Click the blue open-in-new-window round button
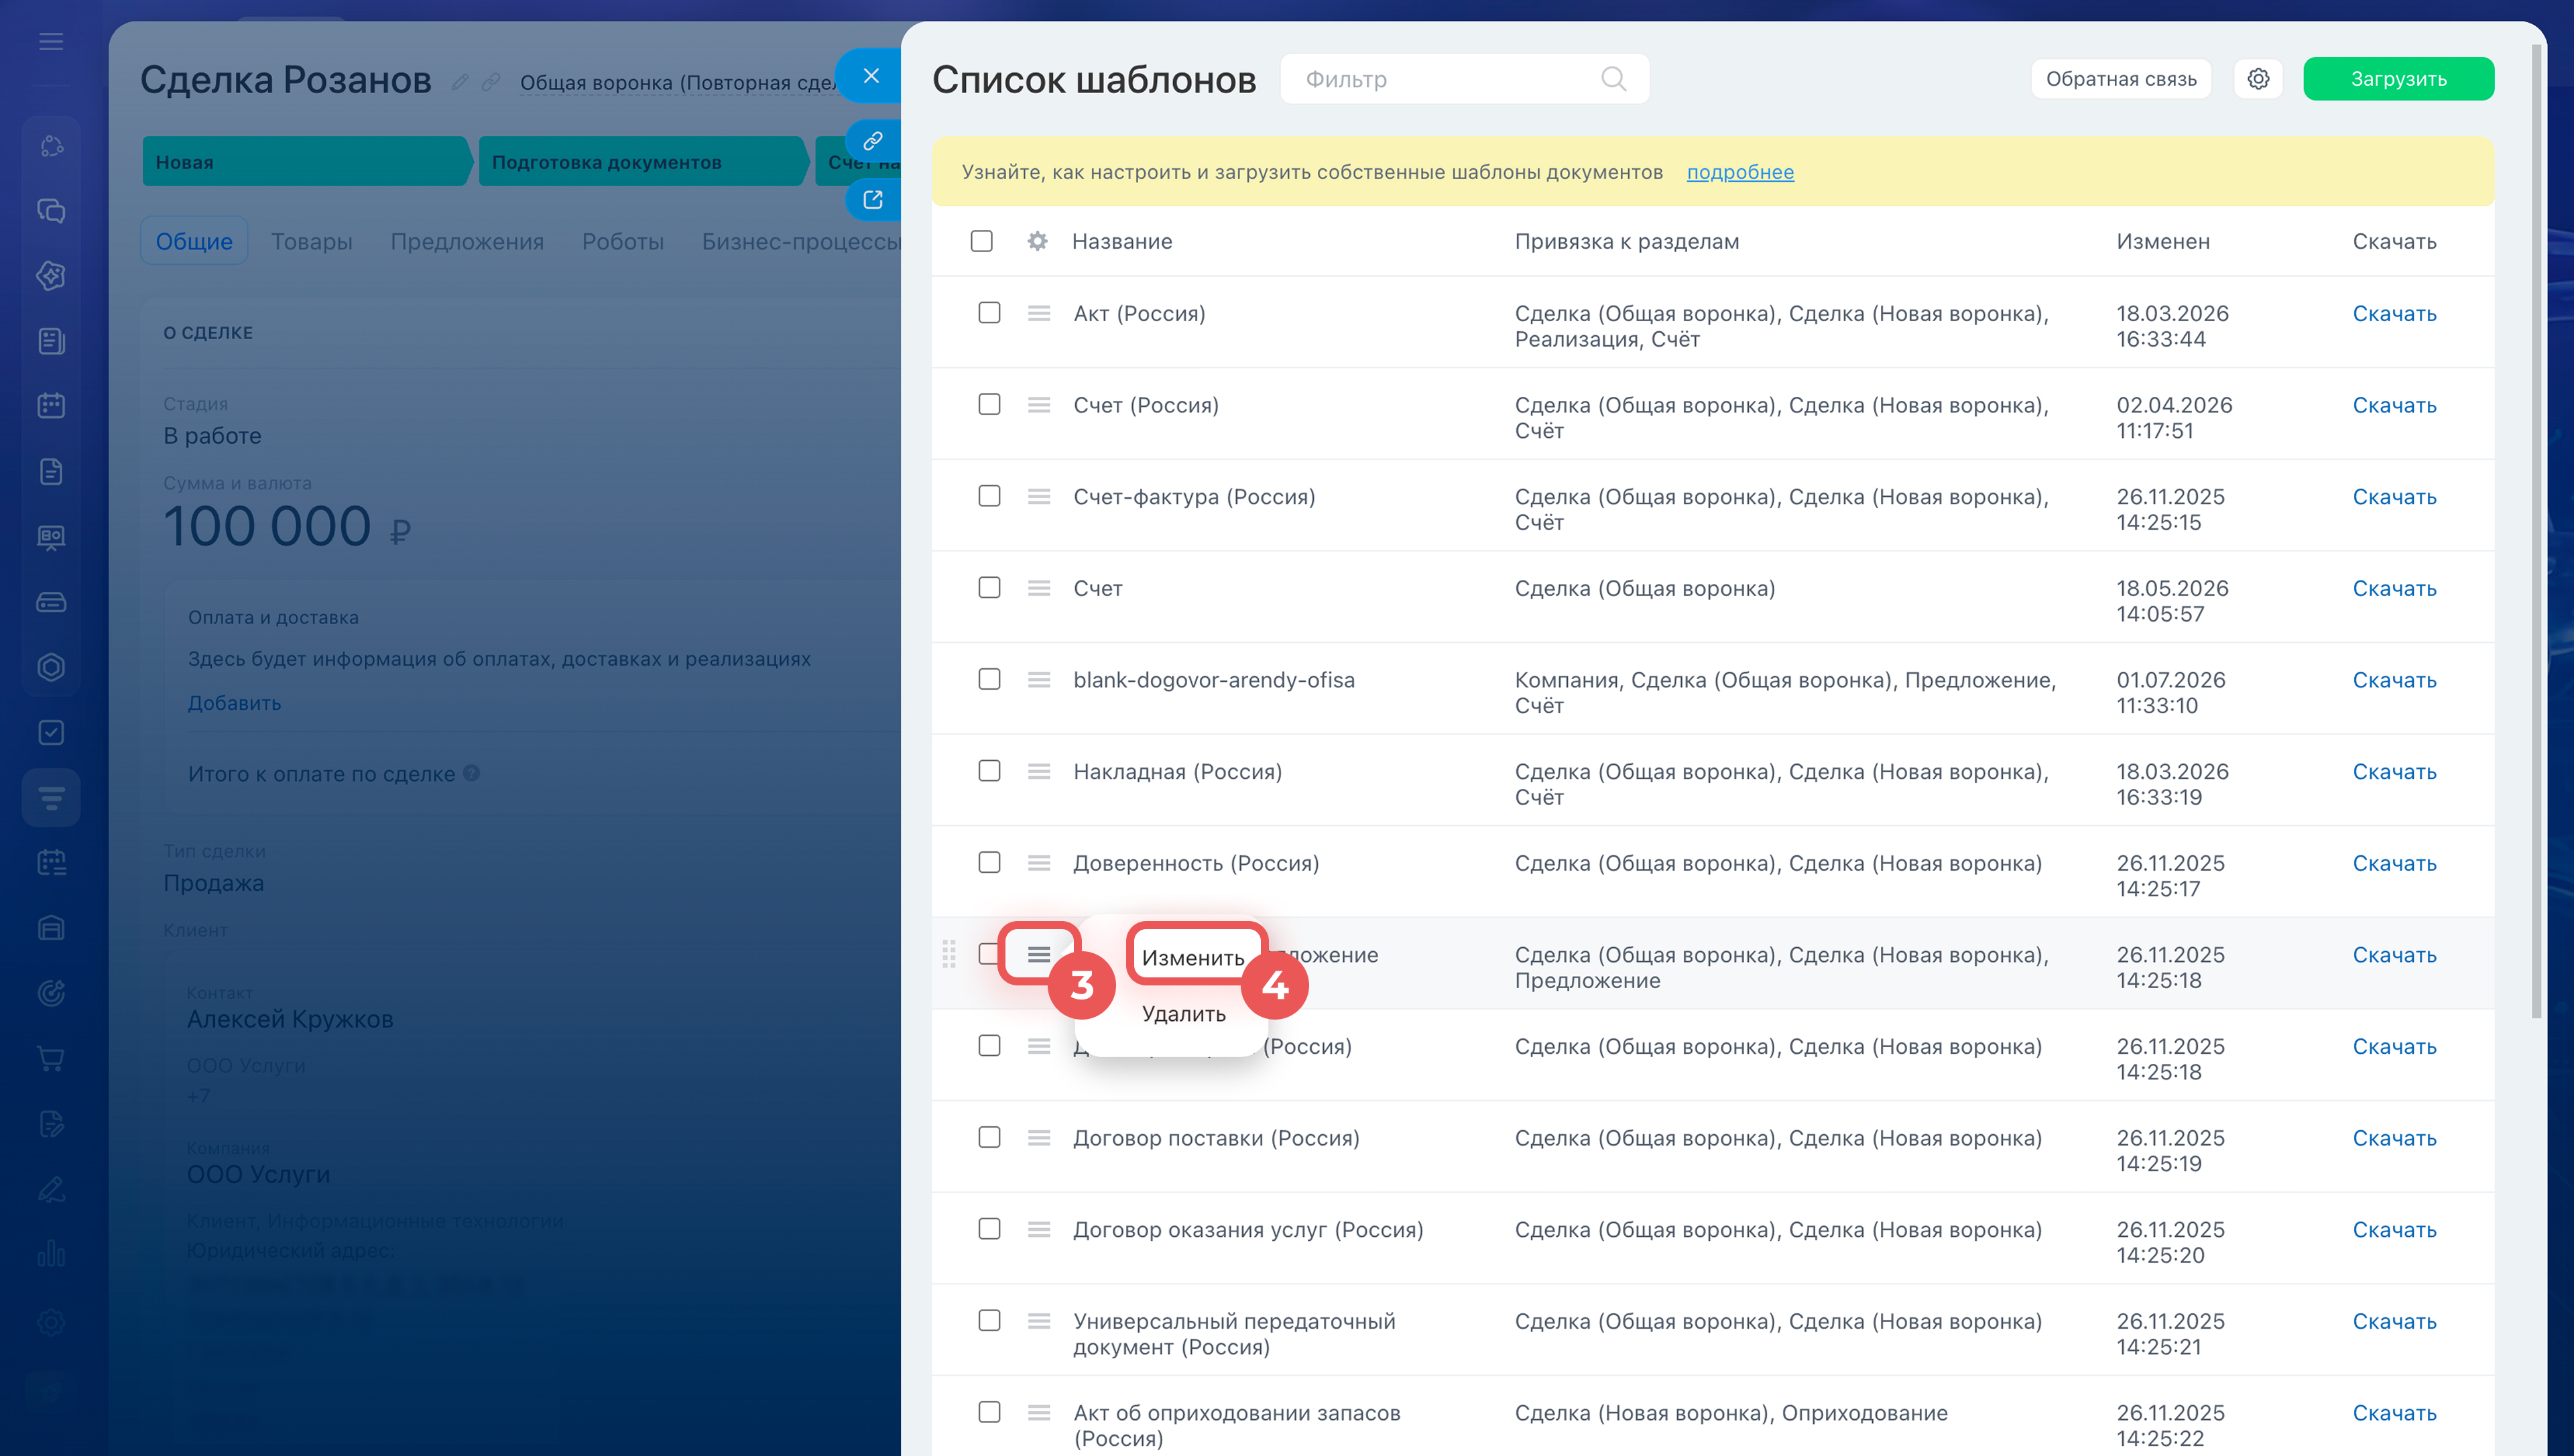Image resolution: width=2574 pixels, height=1456 pixels. [x=873, y=199]
